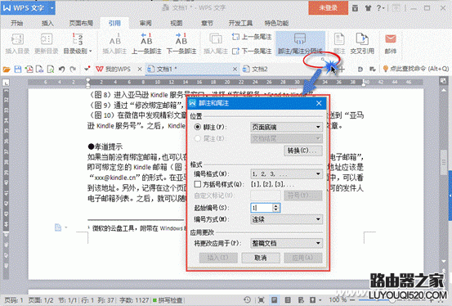This screenshot has height=306, width=452.
Task: Click the Caption (题注) icon
Action: [339, 39]
